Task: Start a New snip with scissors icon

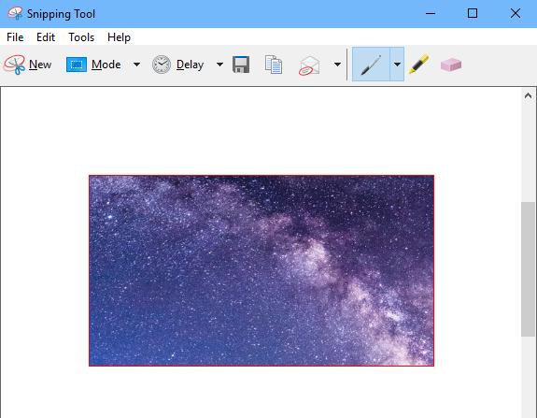Action: (28, 65)
